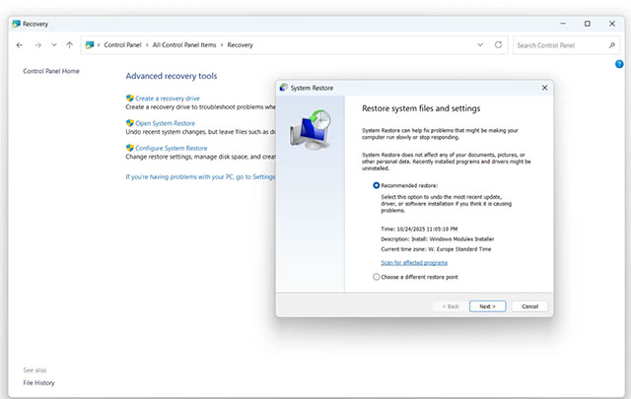This screenshot has height=399, width=631.
Task: Click the Advanced recovery tools heading
Action: 172,76
